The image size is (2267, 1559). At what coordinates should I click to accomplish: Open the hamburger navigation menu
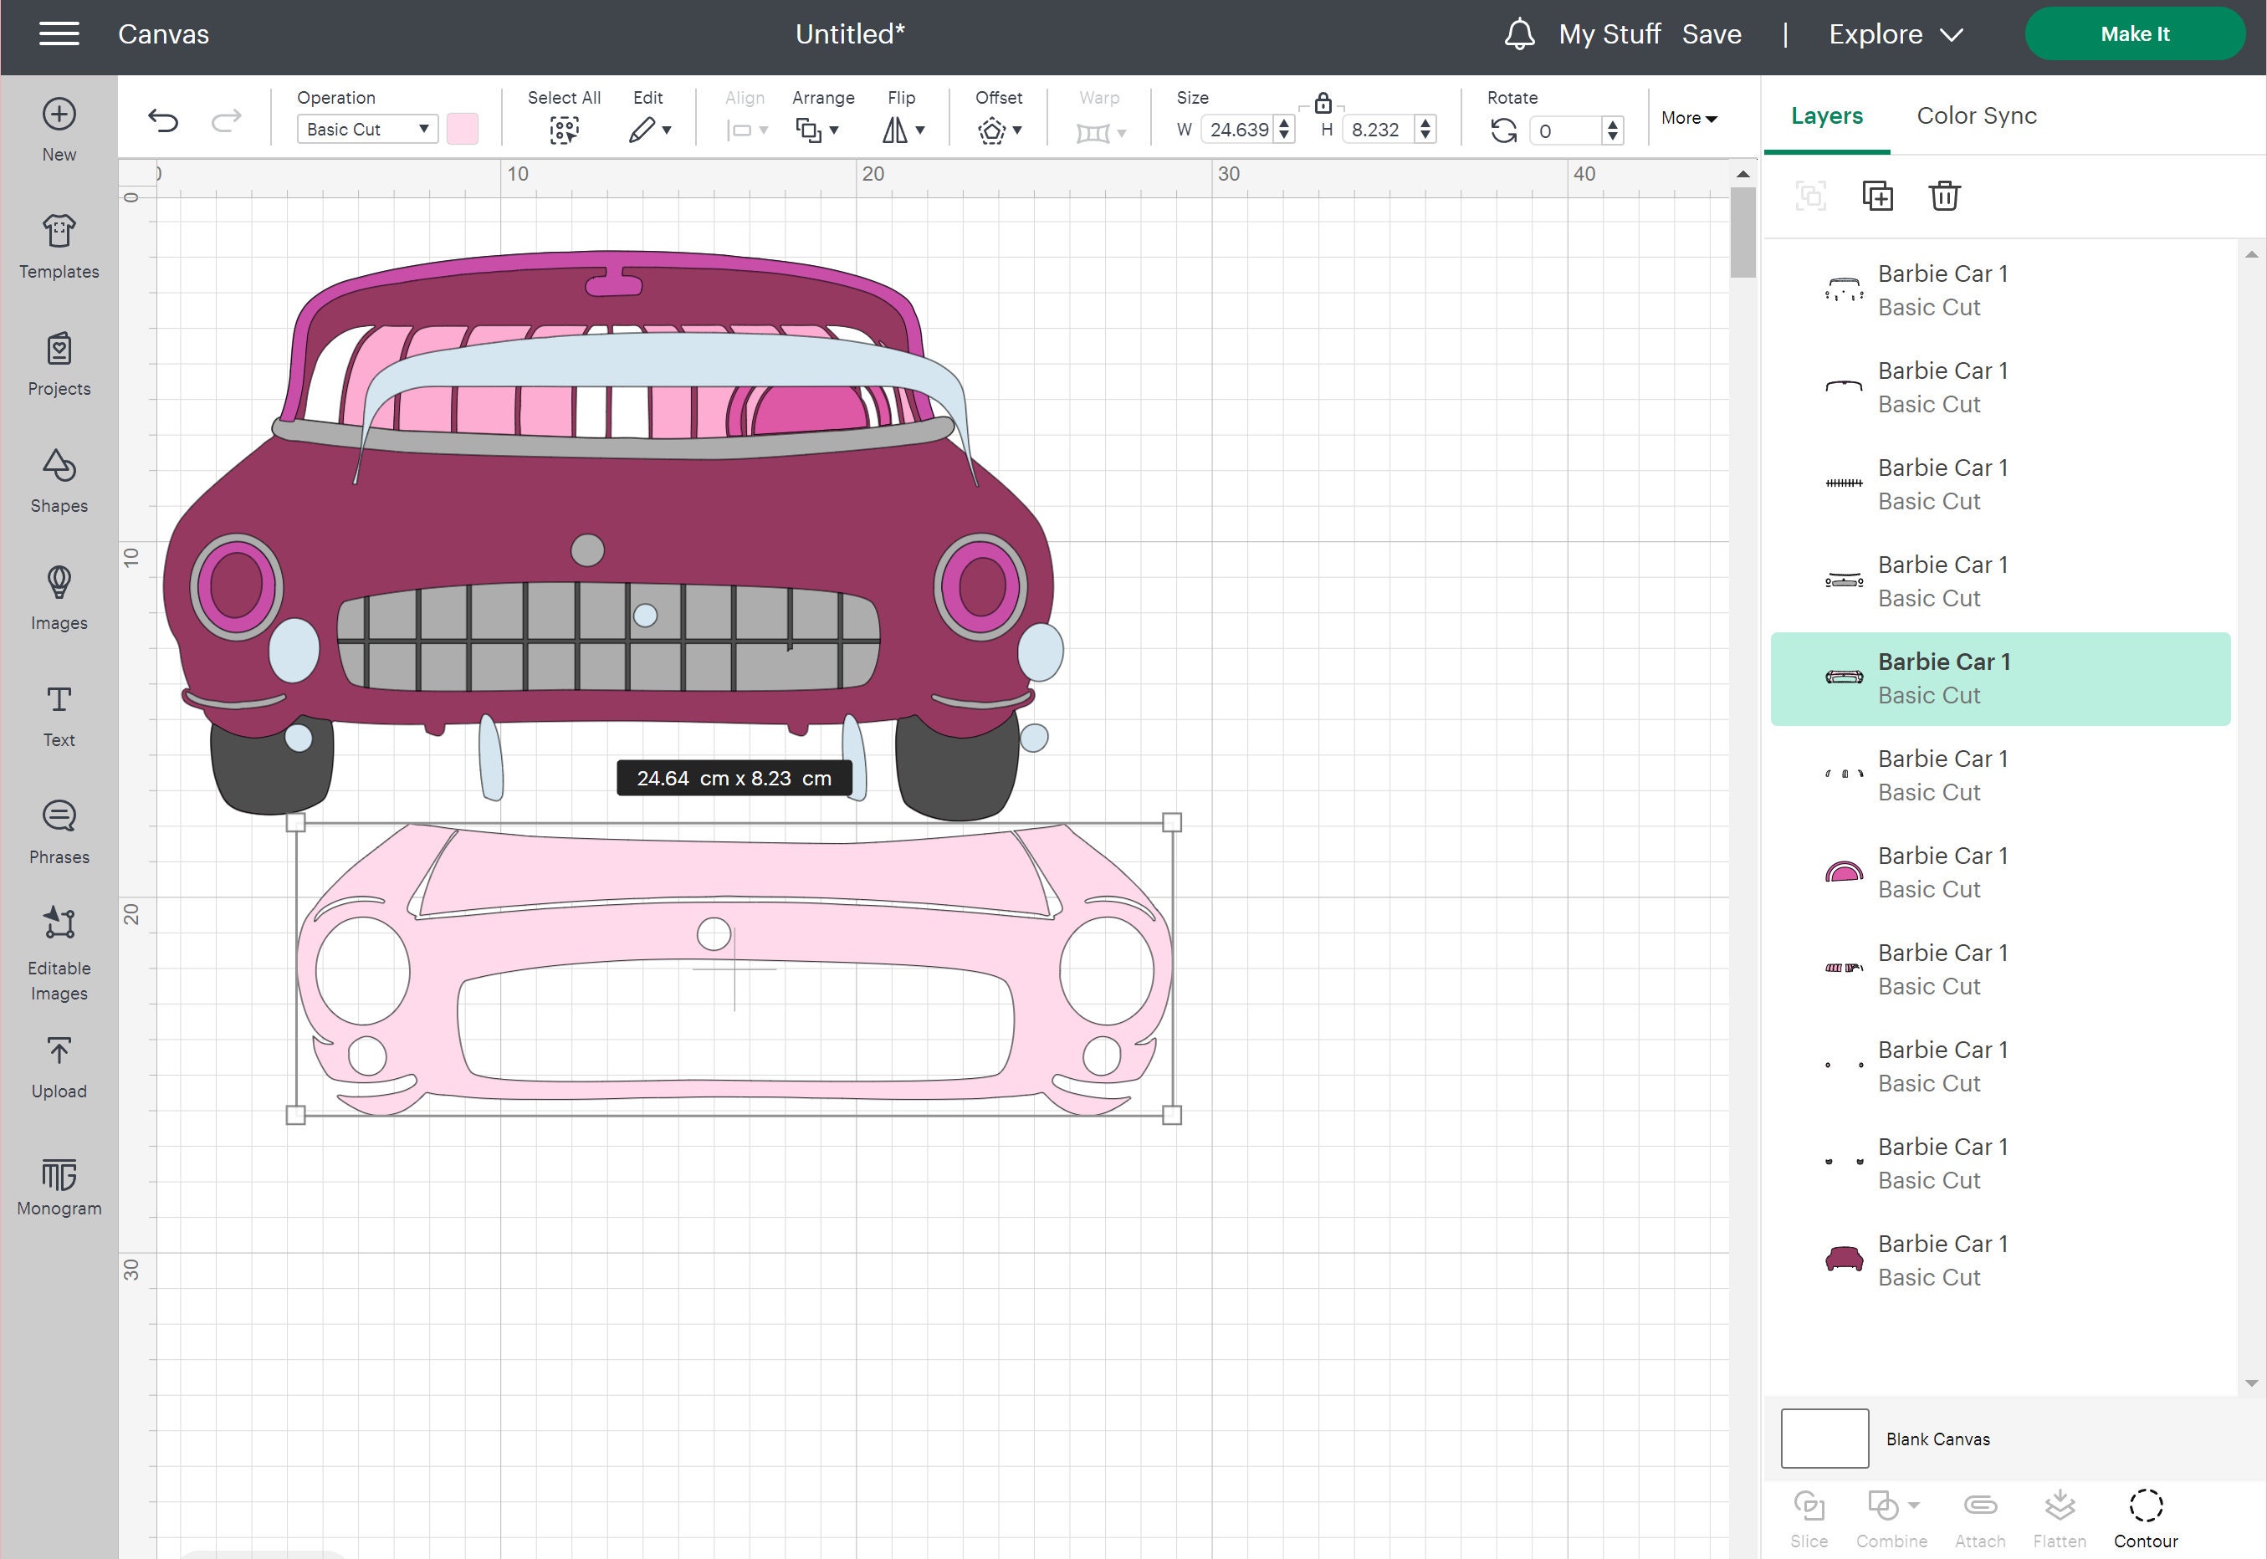pyautogui.click(x=59, y=33)
